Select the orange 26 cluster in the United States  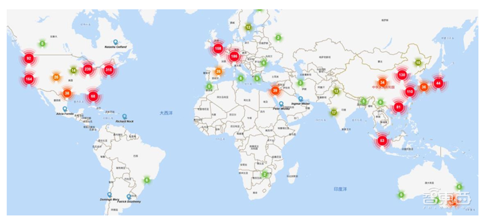click(56, 77)
